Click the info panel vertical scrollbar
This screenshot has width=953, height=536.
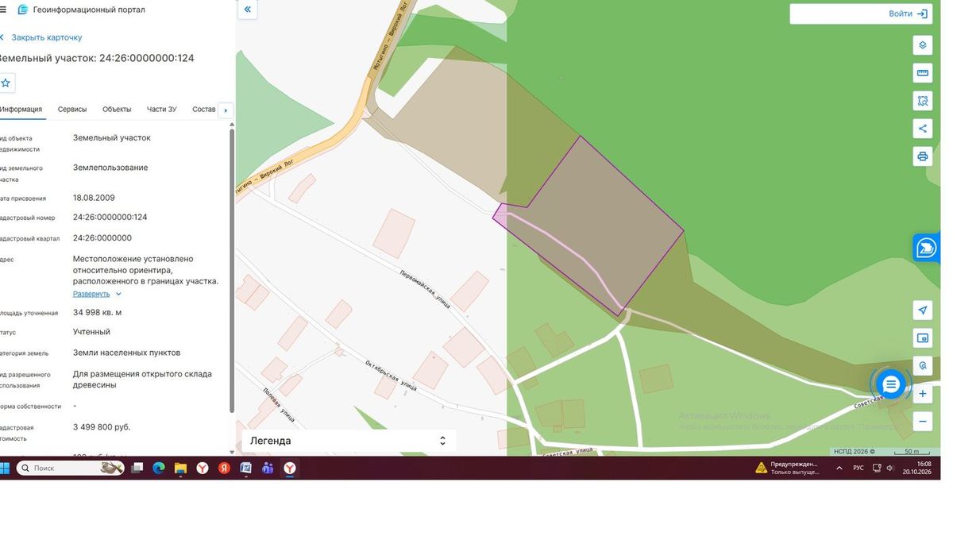(232, 270)
